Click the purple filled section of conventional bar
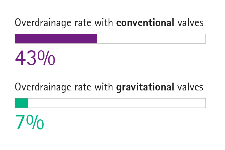Screen dimensions: 225x150 pos(56,39)
